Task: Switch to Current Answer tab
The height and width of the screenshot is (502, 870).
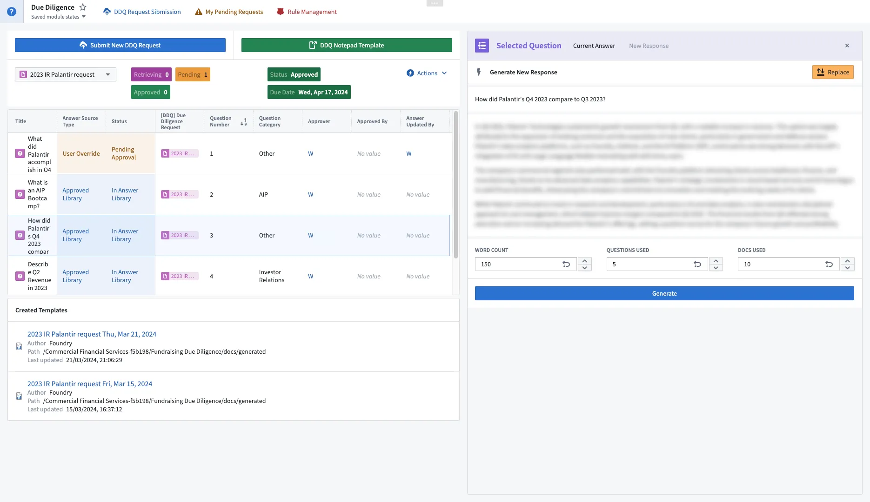Action: click(594, 46)
